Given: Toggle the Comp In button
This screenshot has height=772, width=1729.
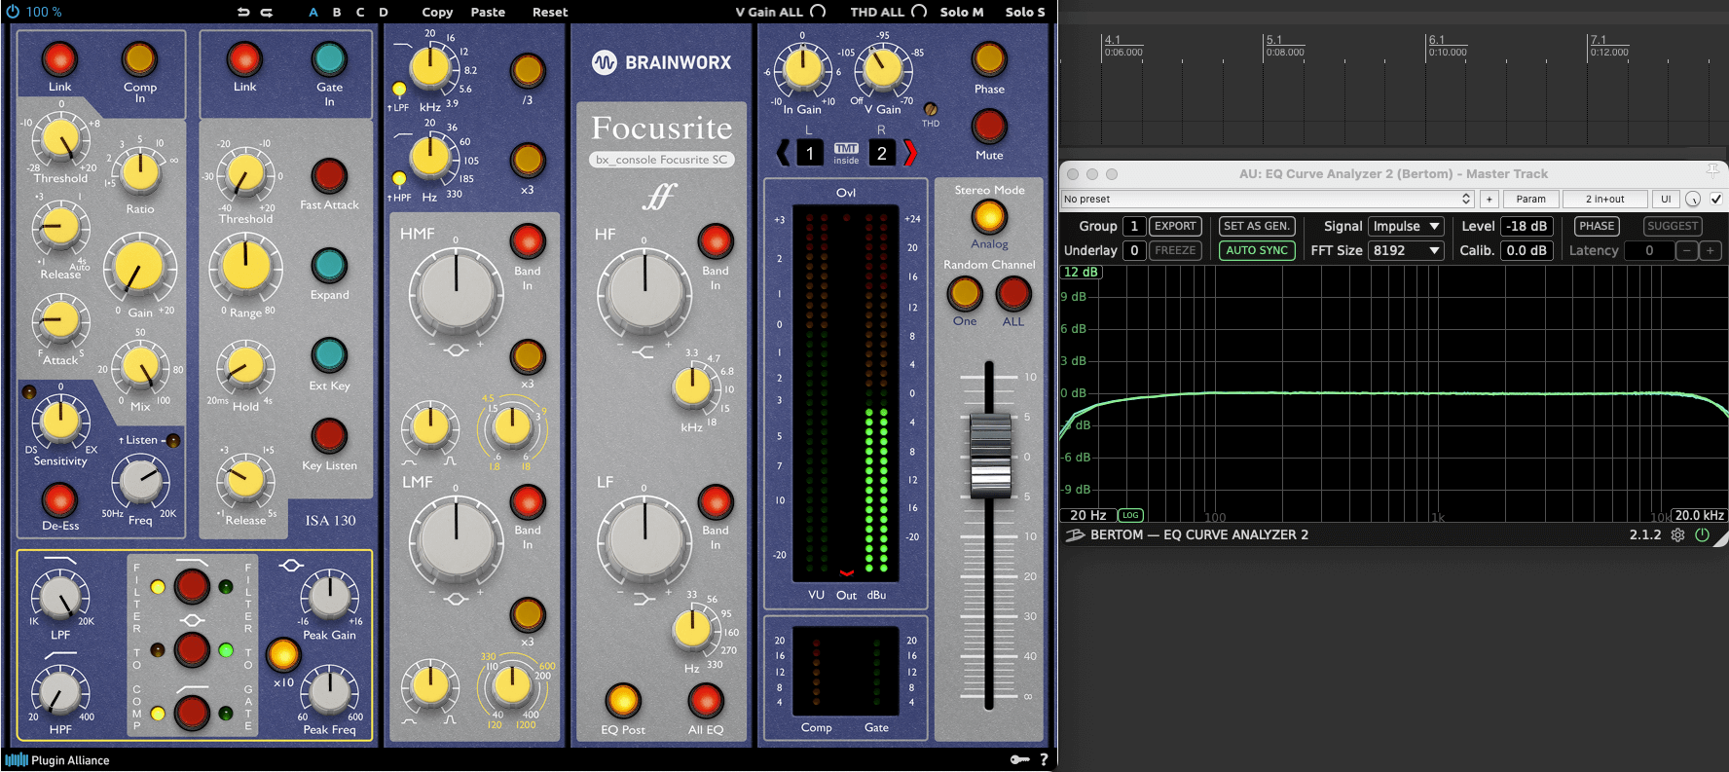Looking at the screenshot, I should (x=139, y=59).
